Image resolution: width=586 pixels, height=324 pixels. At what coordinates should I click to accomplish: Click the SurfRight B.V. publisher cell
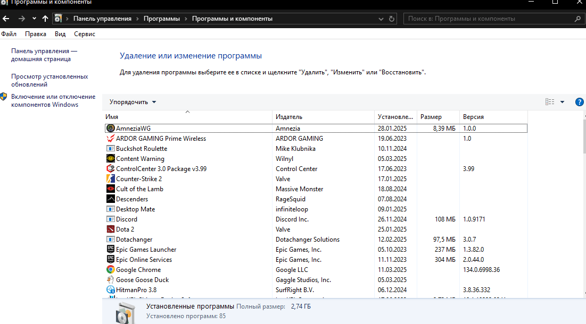(x=295, y=289)
